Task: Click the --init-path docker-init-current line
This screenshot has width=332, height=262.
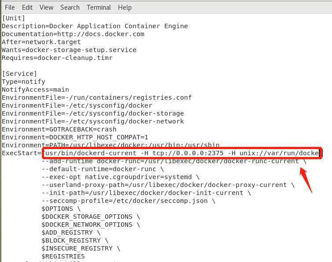Action: (146, 193)
